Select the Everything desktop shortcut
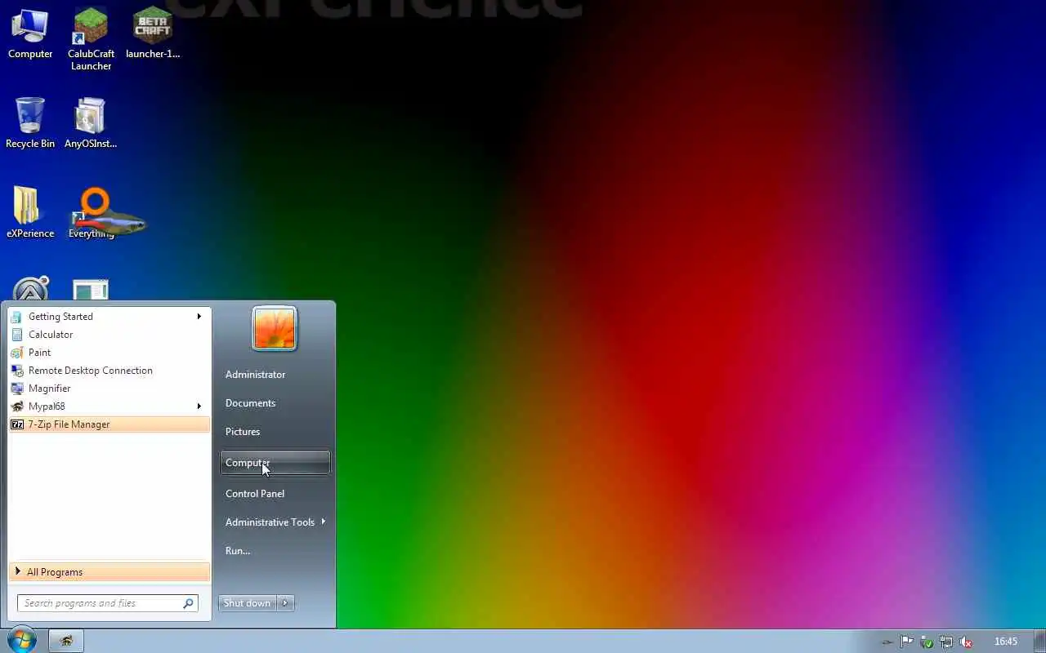1046x653 pixels. (x=92, y=214)
